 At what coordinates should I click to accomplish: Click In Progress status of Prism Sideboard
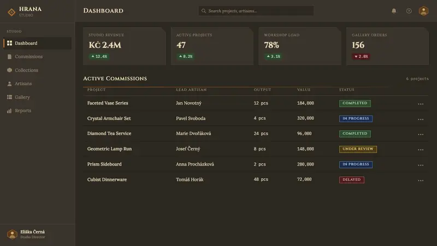pyautogui.click(x=356, y=165)
